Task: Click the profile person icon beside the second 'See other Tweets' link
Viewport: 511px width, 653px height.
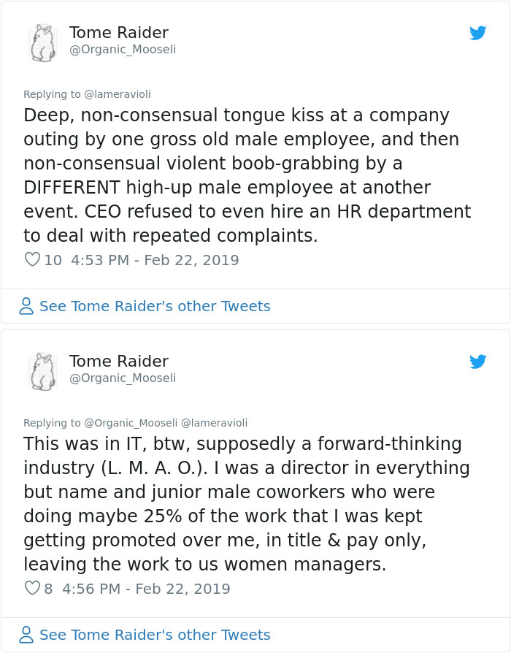Action: (27, 635)
